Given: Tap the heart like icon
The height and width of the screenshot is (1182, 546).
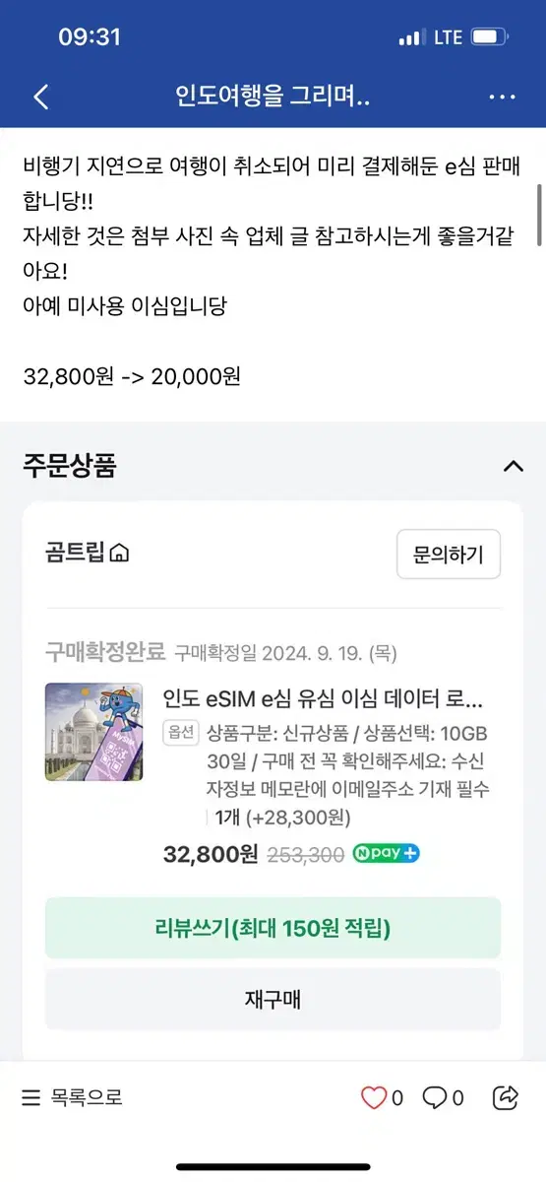Looking at the screenshot, I should click(x=374, y=1097).
